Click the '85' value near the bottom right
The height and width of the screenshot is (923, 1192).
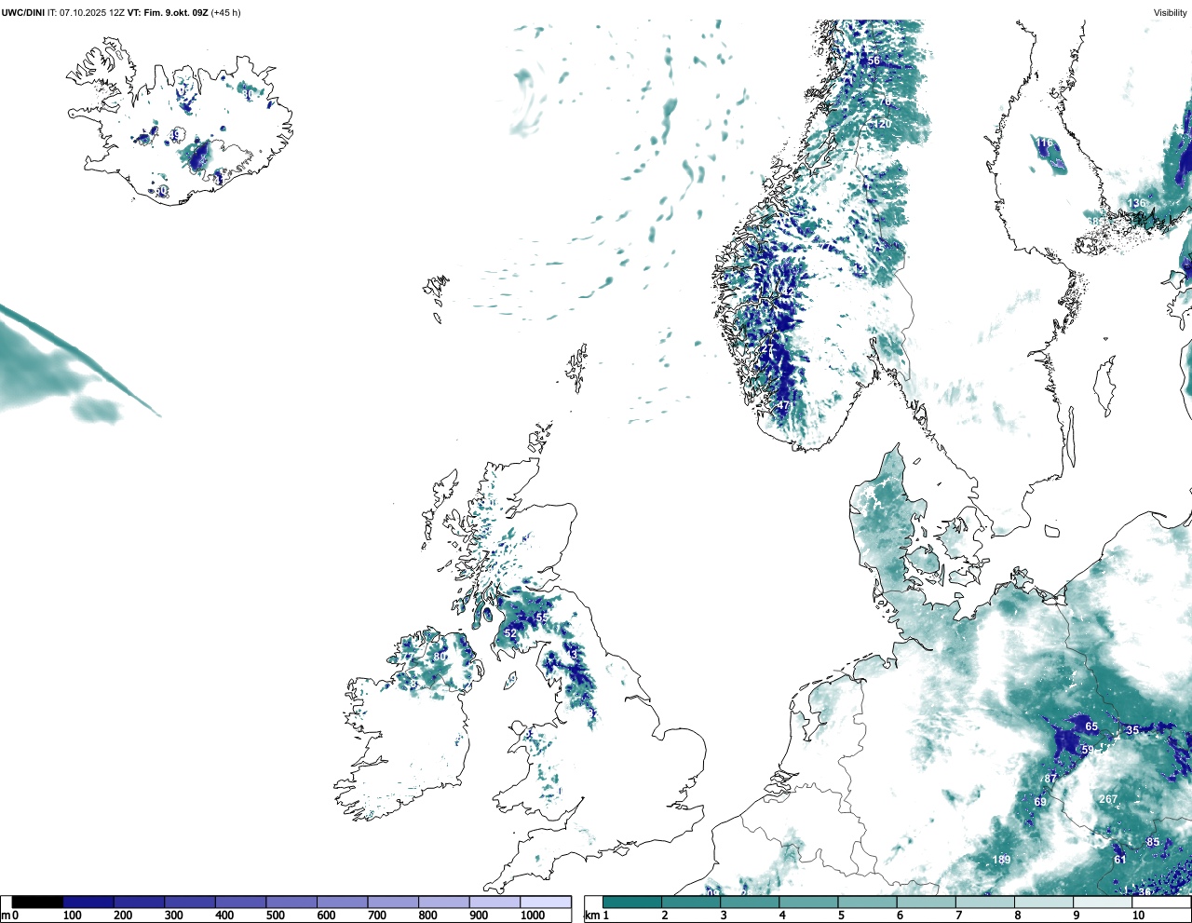(1153, 842)
